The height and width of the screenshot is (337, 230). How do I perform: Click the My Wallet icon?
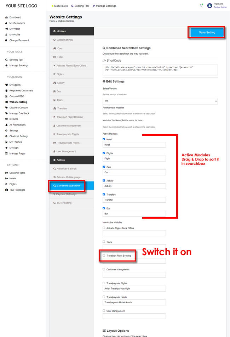[x=6, y=29]
